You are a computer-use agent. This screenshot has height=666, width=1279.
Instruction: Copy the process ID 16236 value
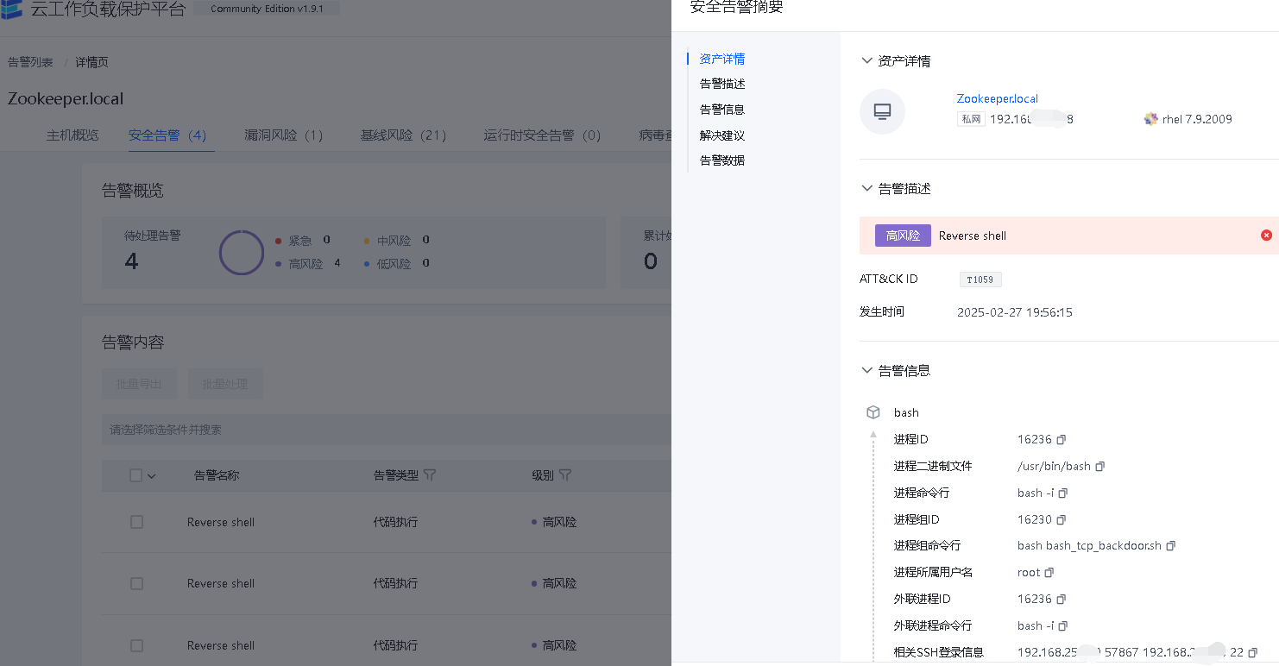coord(1062,440)
